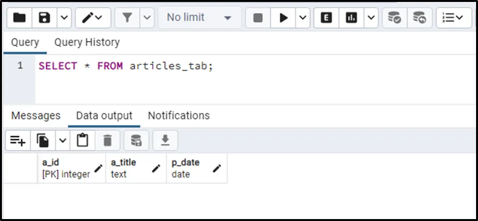This screenshot has width=478, height=221.
Task: Select the Notifications tab
Action: [178, 116]
